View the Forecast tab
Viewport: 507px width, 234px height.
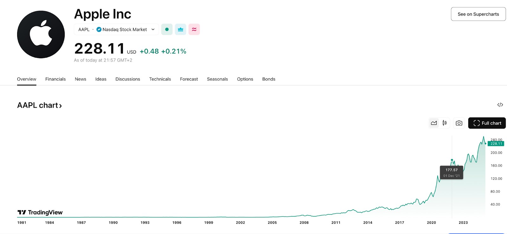point(189,79)
